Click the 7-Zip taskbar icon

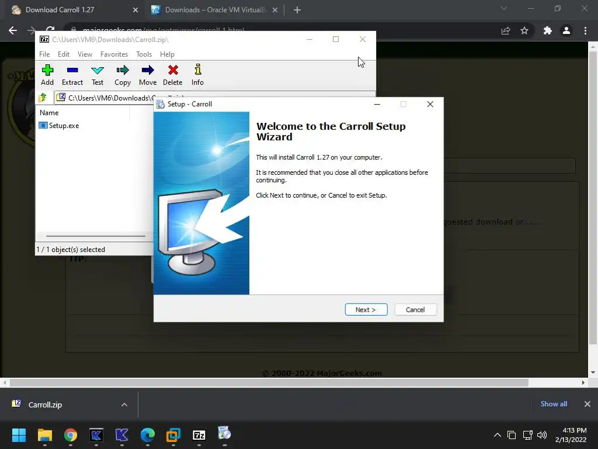point(199,435)
